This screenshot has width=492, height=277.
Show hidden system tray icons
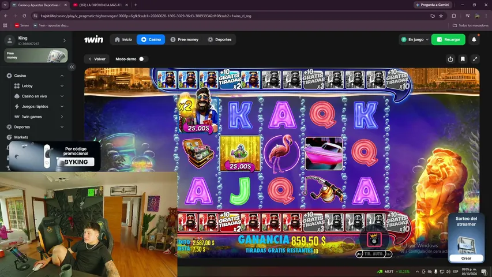[x=418, y=271]
